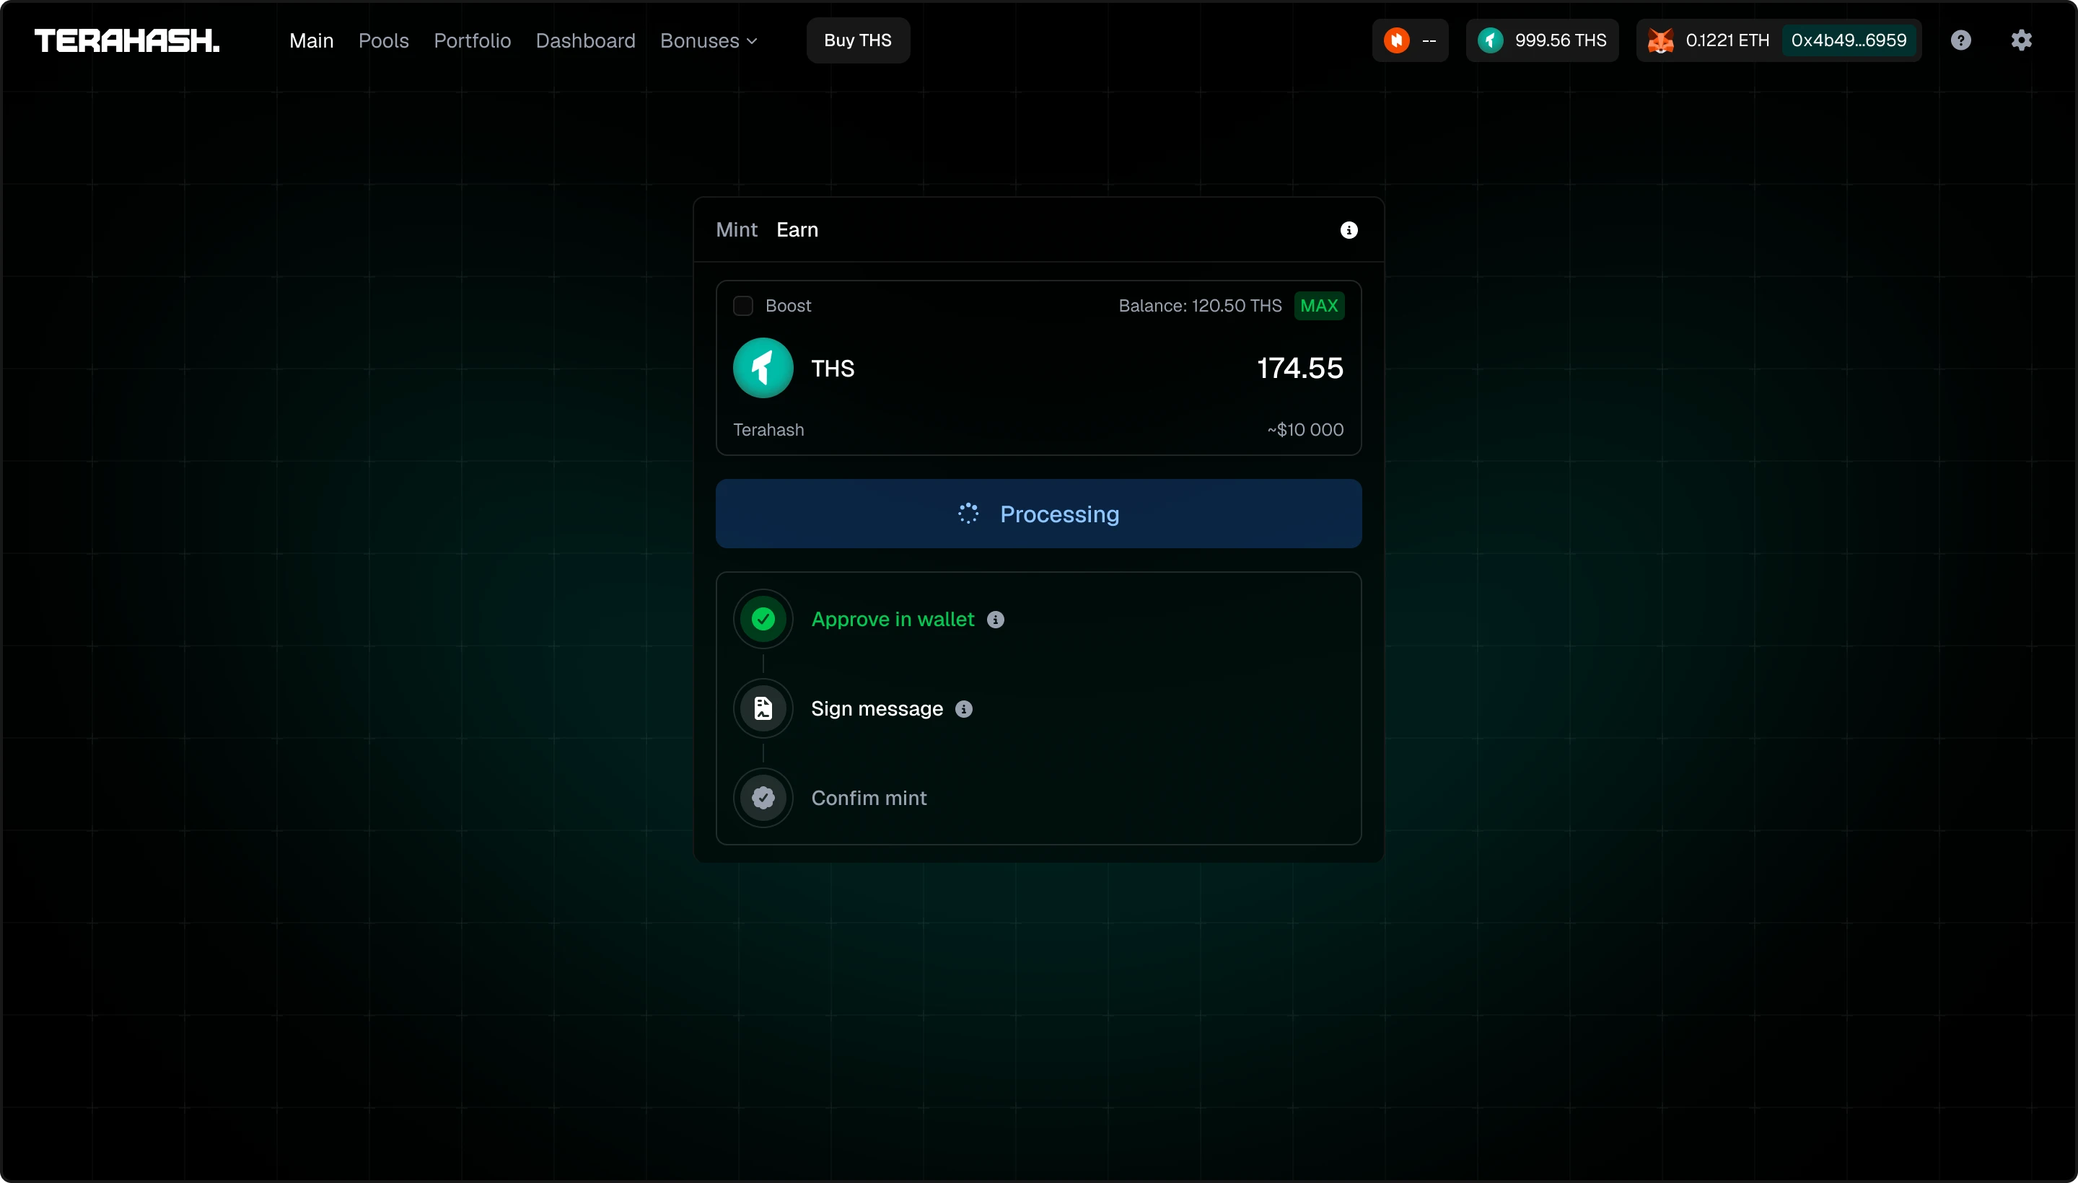The image size is (2078, 1183).
Task: Click the 174.55 amount input field
Action: 1299,368
